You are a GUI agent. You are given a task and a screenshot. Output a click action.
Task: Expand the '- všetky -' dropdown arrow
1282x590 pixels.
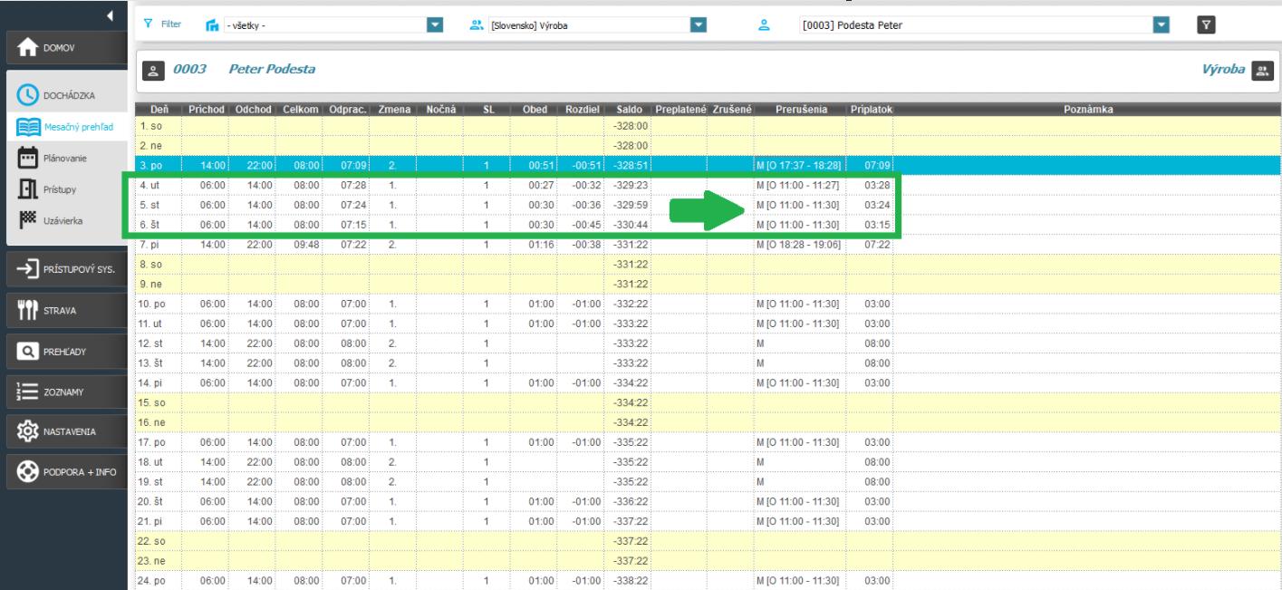click(435, 25)
